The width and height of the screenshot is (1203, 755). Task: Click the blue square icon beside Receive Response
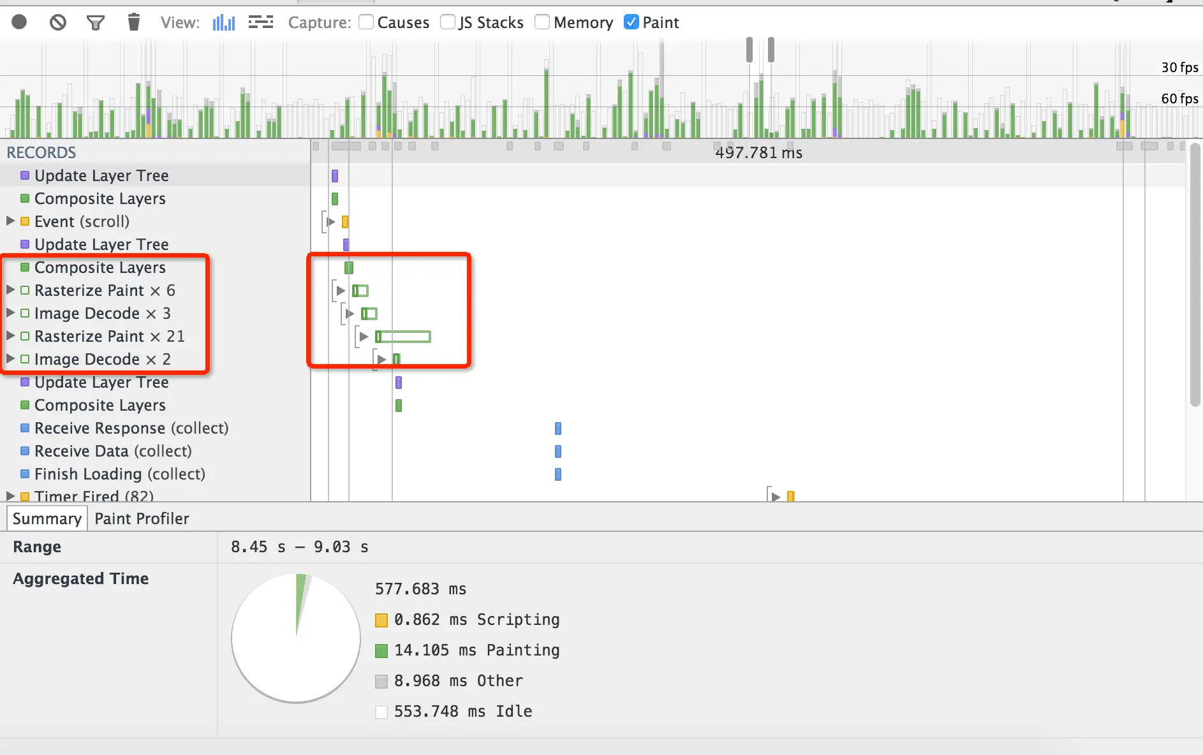(25, 428)
